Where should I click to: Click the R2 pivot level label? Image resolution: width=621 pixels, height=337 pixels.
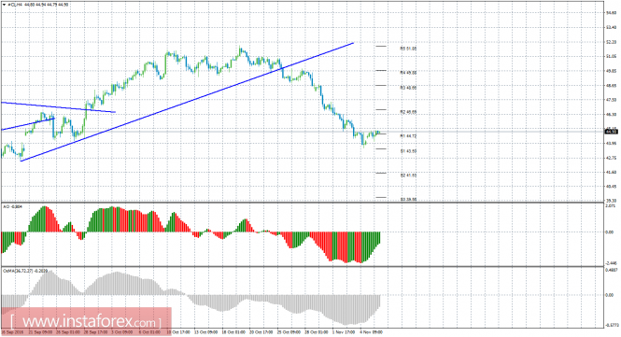[408, 112]
